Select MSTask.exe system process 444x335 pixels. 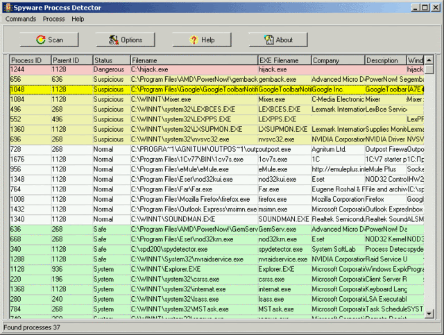(x=216, y=309)
